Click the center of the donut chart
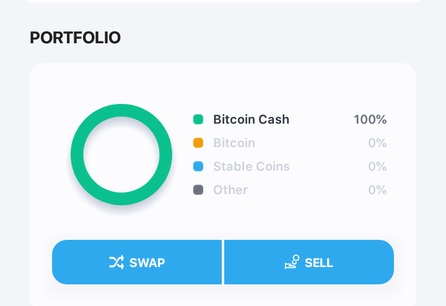 coord(121,155)
